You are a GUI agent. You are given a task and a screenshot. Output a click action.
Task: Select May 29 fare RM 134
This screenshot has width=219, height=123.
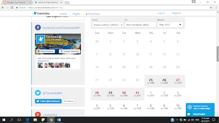(x=110, y=94)
